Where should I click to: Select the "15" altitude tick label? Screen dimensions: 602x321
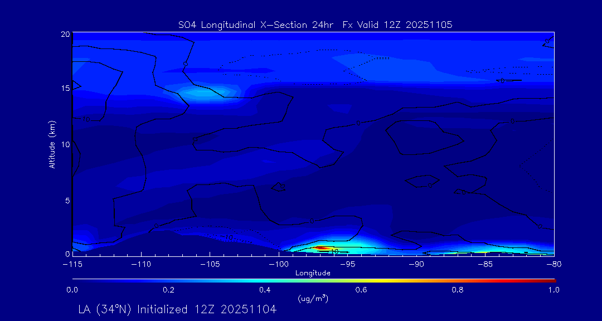tap(65, 88)
